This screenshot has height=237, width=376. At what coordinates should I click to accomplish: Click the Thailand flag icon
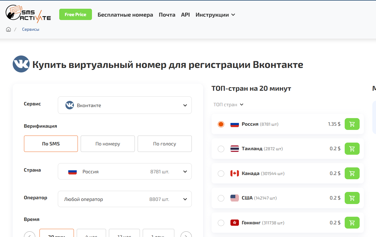click(235, 149)
